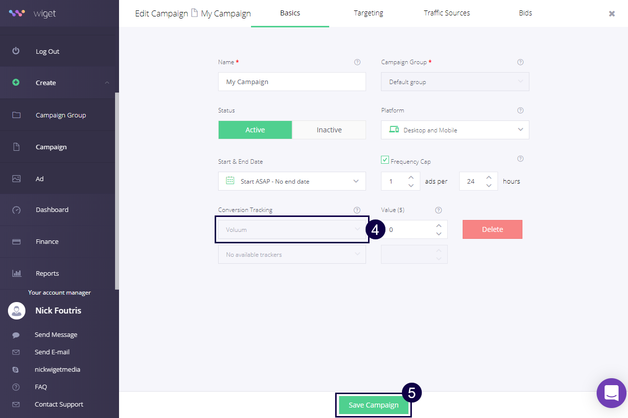Set campaign status to Inactive
Image resolution: width=628 pixels, height=418 pixels.
tap(329, 130)
